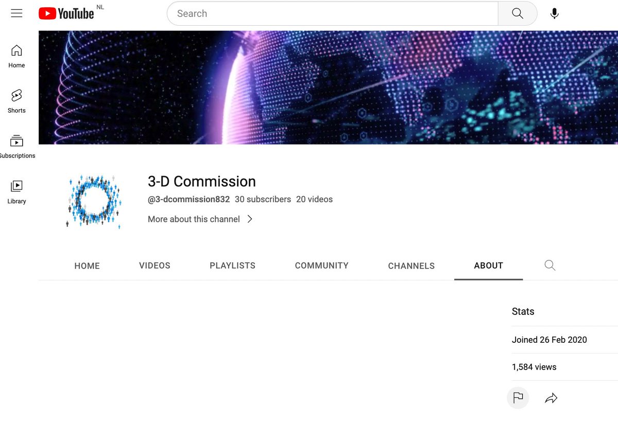Select the ABOUT tab
Image resolution: width=618 pixels, height=422 pixels.
(488, 266)
